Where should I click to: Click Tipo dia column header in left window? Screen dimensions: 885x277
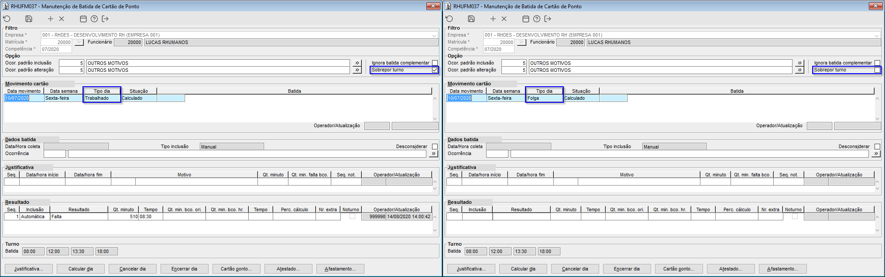point(102,91)
